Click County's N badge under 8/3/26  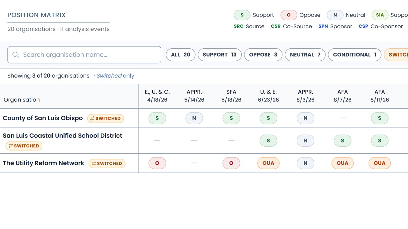pos(305,118)
